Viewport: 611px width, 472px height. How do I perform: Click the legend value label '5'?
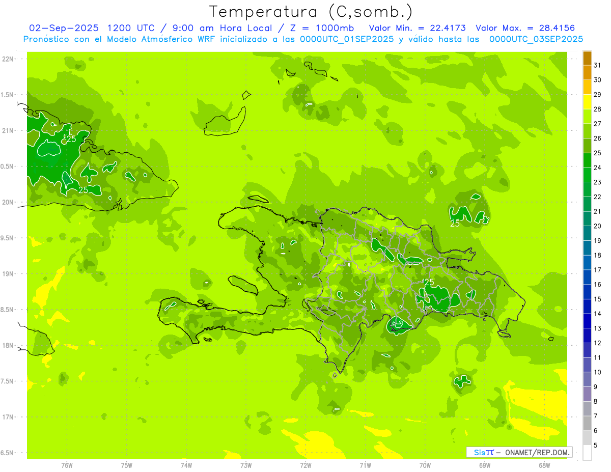[596, 445]
